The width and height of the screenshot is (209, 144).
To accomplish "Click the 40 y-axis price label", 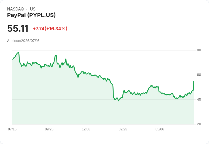I will click(199, 99).
